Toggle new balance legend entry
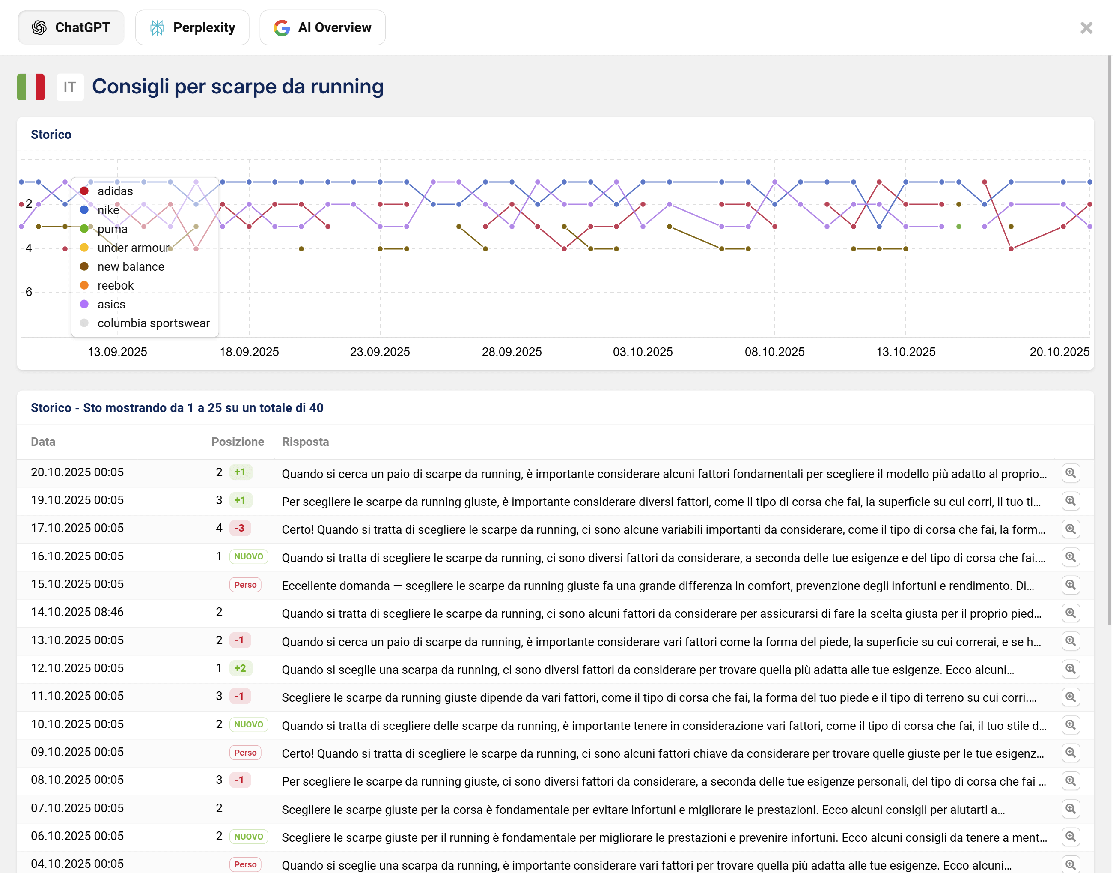This screenshot has height=873, width=1113. coord(130,267)
